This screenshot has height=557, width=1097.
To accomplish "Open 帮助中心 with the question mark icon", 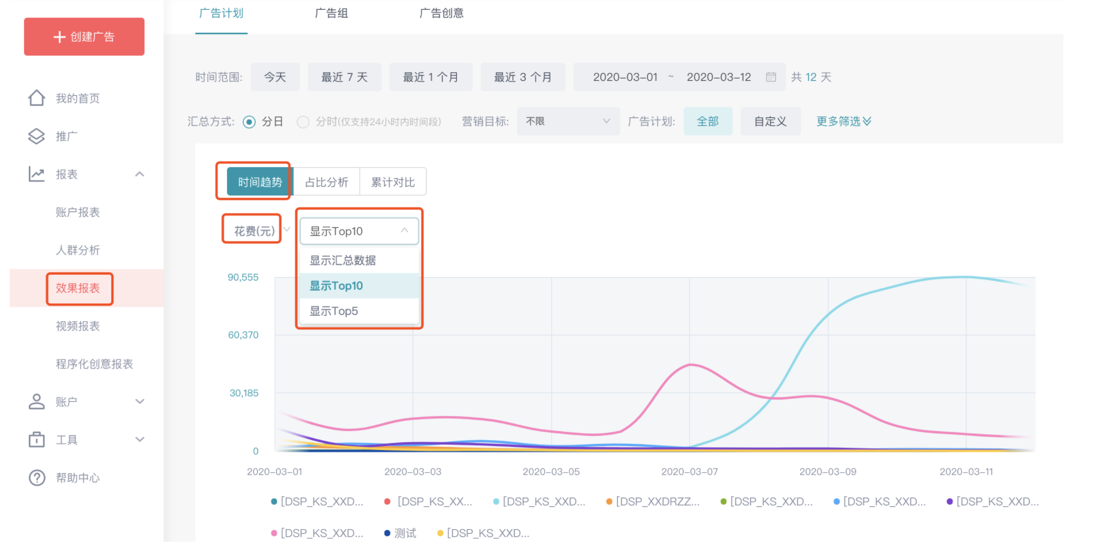I will (36, 478).
